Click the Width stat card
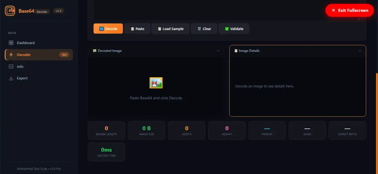 coord(186,130)
